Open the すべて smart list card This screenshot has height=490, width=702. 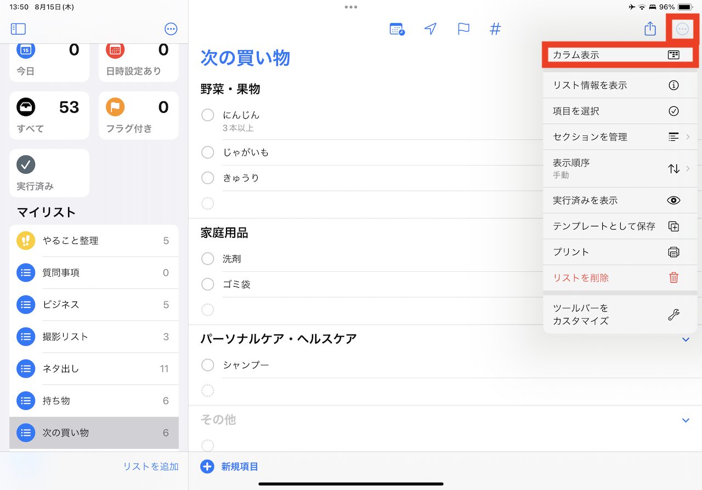click(49, 115)
